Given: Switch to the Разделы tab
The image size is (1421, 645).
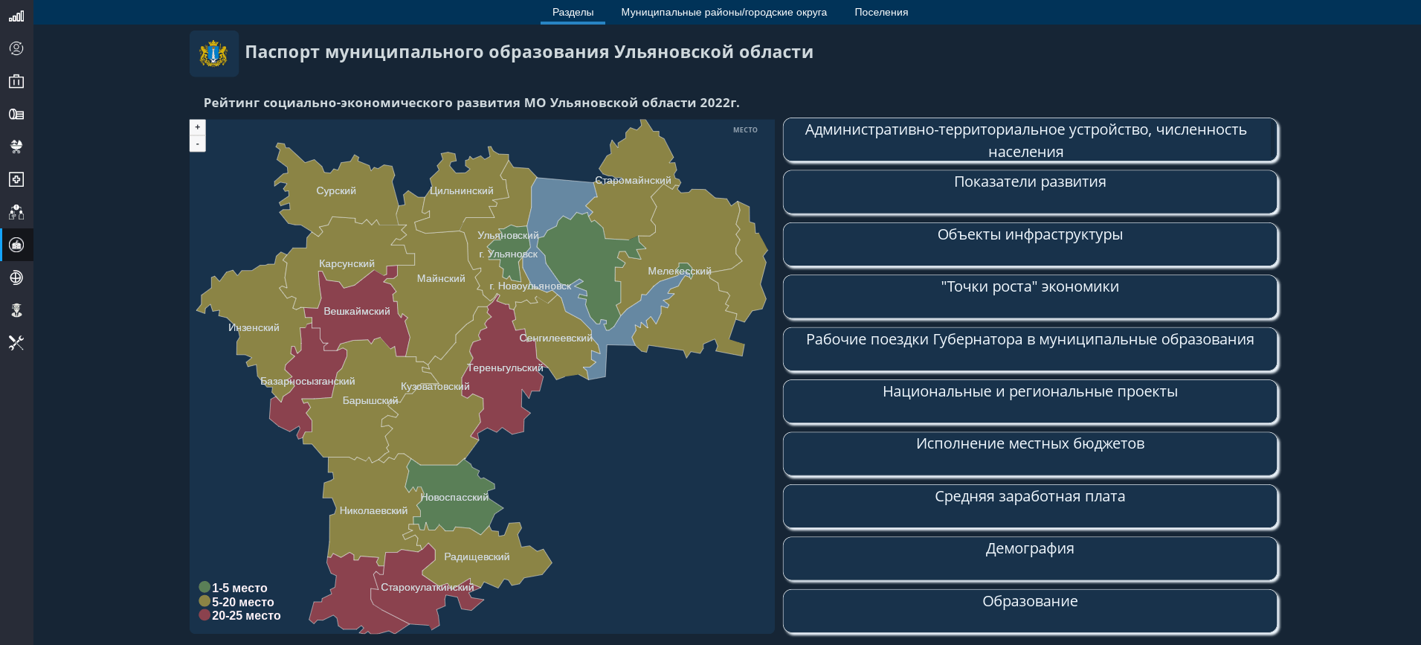Looking at the screenshot, I should point(573,13).
